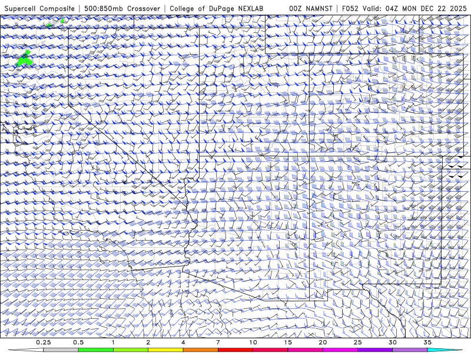Viewport: 471px width, 353px height.
Task: Click the legend value "15"
Action: click(288, 342)
